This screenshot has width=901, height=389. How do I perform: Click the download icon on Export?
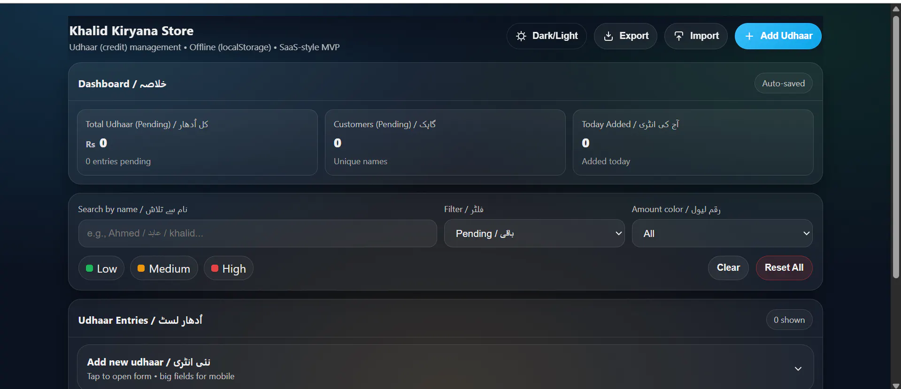pyautogui.click(x=608, y=36)
